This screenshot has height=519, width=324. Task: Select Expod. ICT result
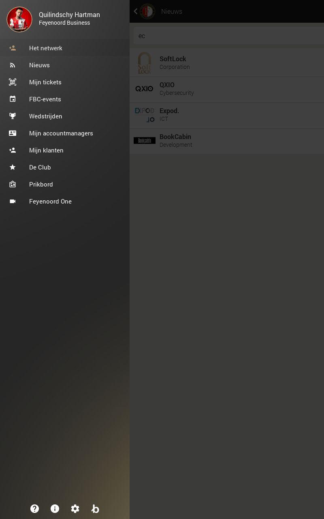pos(227,115)
